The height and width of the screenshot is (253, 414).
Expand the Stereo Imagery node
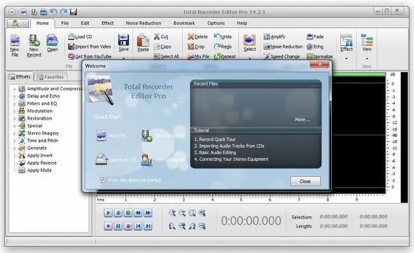tap(15, 133)
